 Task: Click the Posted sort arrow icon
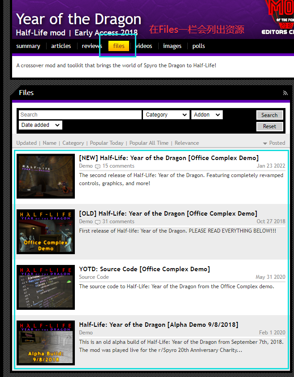(x=265, y=143)
